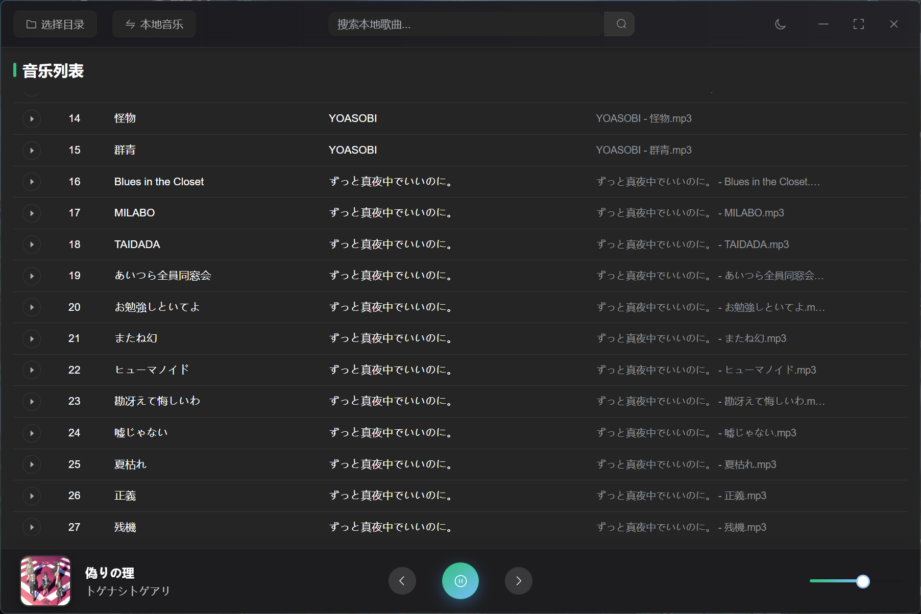Play track 15 群青

coord(32,151)
